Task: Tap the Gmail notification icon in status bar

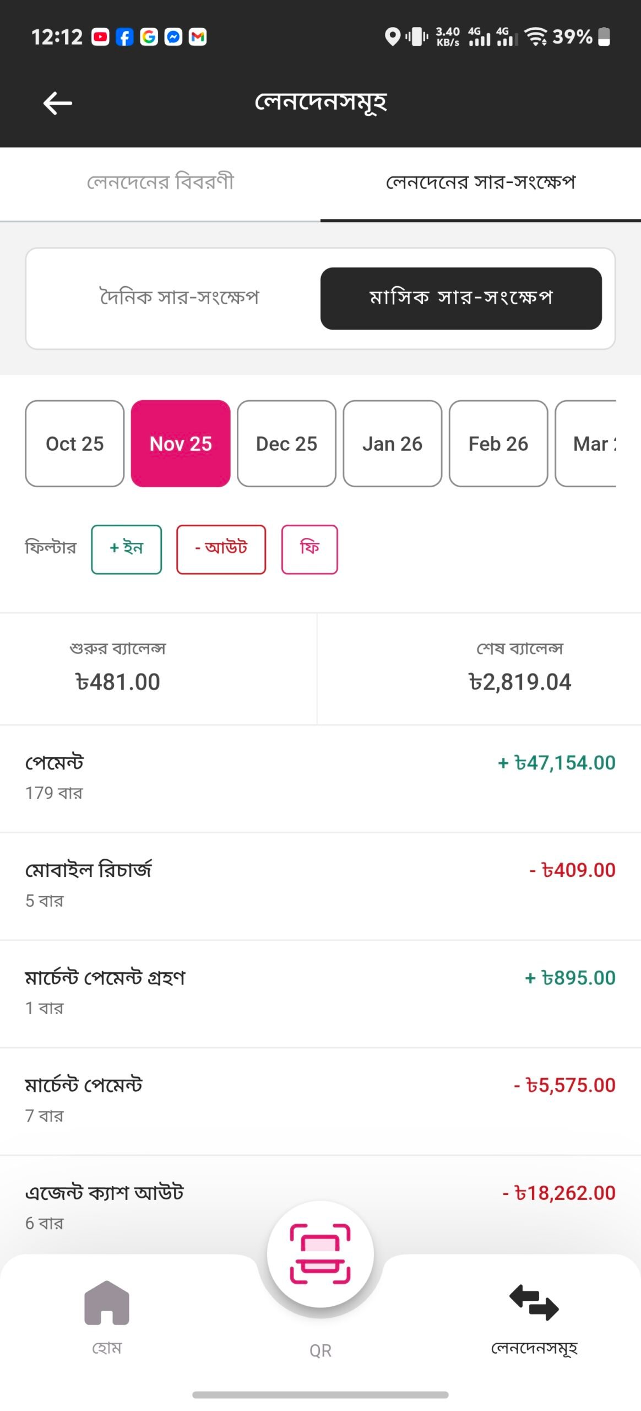Action: 198,37
